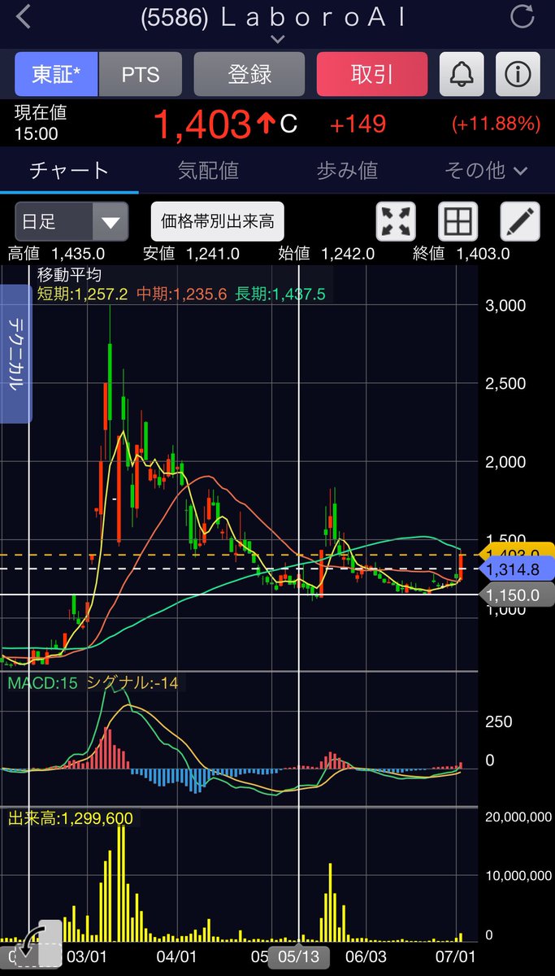Expand the stock name chevron under Laboro AI

click(x=277, y=39)
